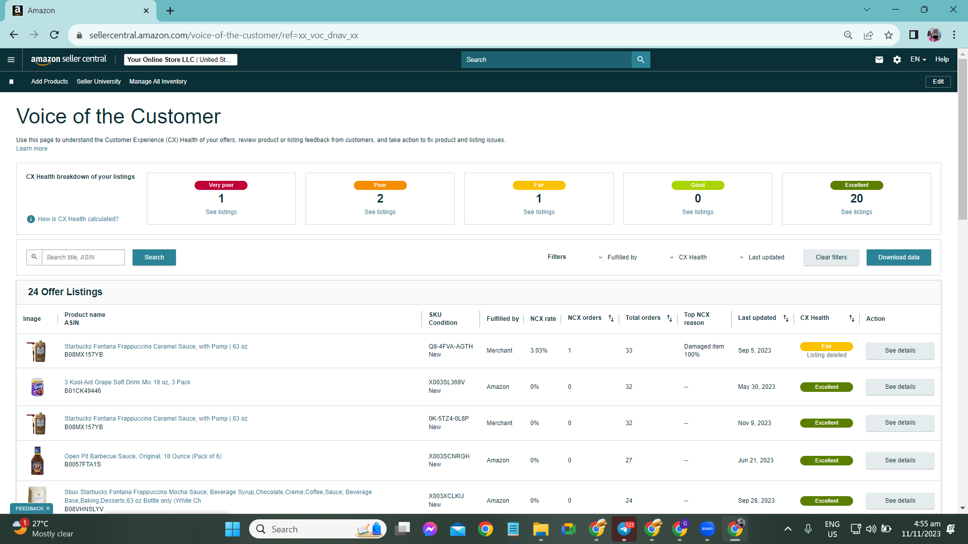Viewport: 968px width, 544px height.
Task: Open File Explorer from the taskbar
Action: tap(541, 529)
